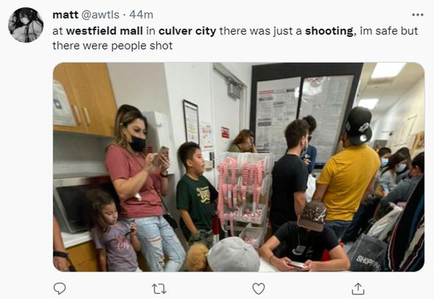Visit the display name matt
The image size is (434, 299).
(x=65, y=15)
